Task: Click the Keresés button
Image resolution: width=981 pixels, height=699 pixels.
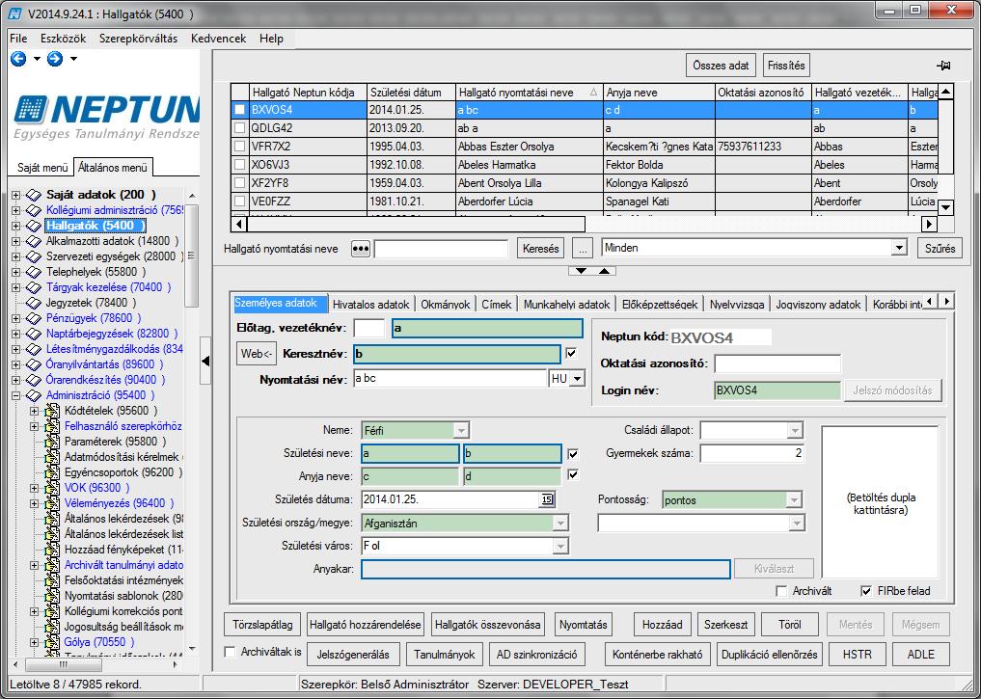Action: pos(541,248)
